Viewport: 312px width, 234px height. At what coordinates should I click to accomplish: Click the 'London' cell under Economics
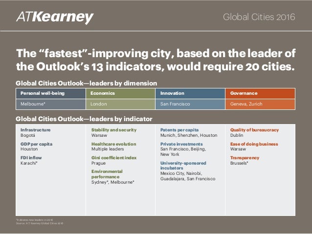(120, 104)
